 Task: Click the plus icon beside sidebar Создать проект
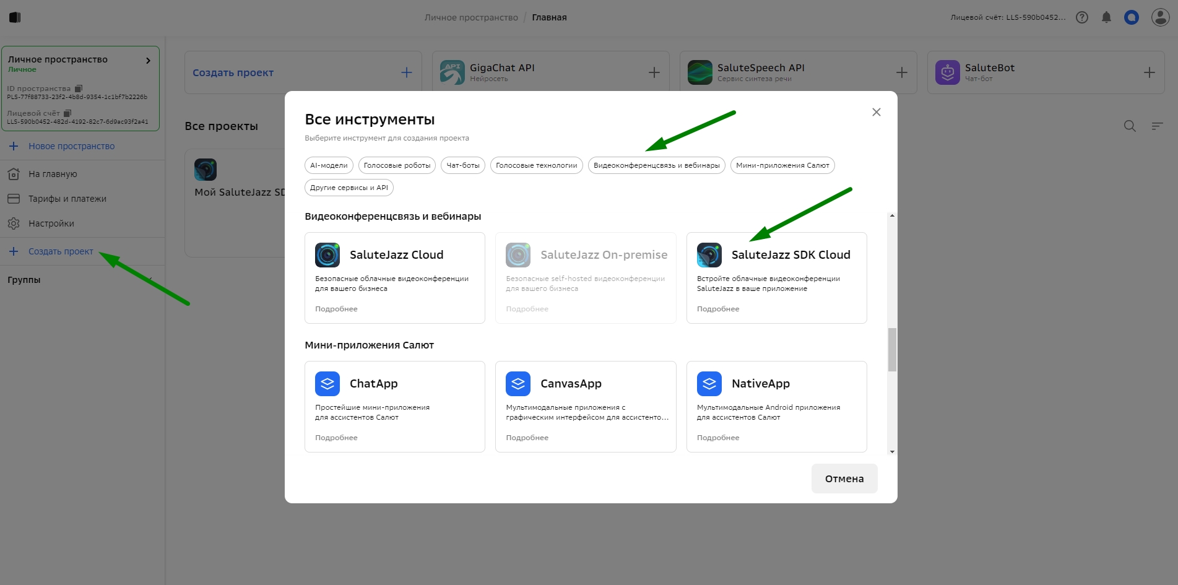pyautogui.click(x=14, y=251)
